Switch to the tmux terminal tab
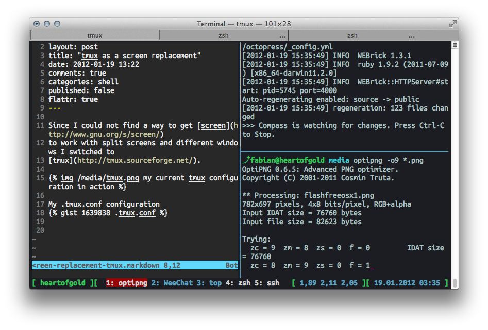Screen dimensions: 488x330 95,35
